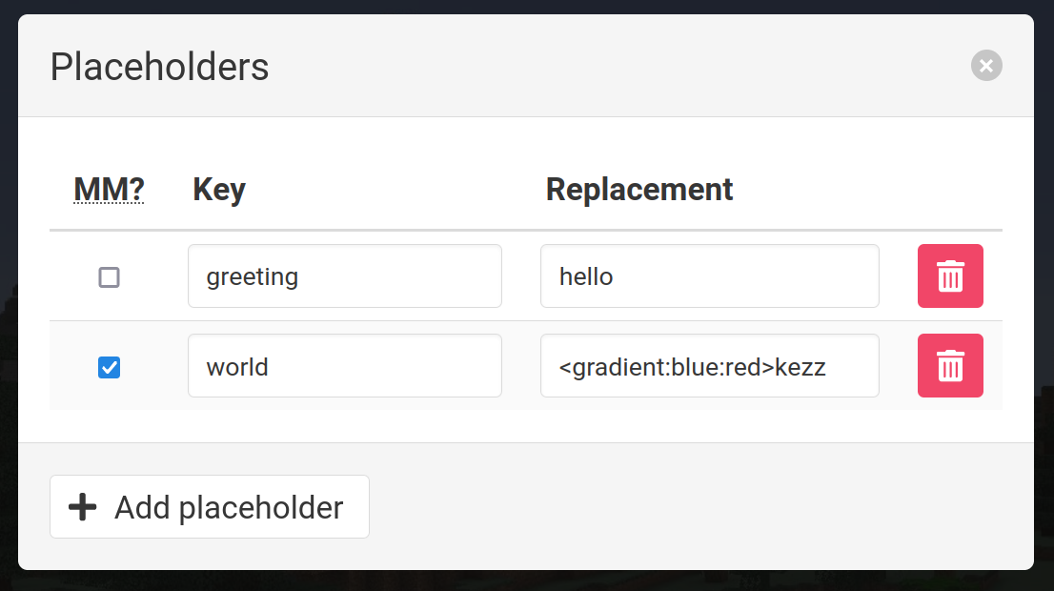Screen dimensions: 1054x591
Task: Click the Add placeholder button
Action: 209,507
